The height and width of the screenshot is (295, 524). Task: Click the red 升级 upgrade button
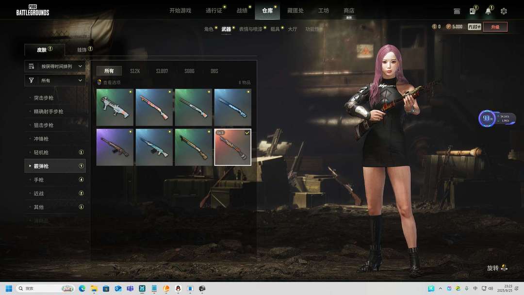[x=495, y=27]
